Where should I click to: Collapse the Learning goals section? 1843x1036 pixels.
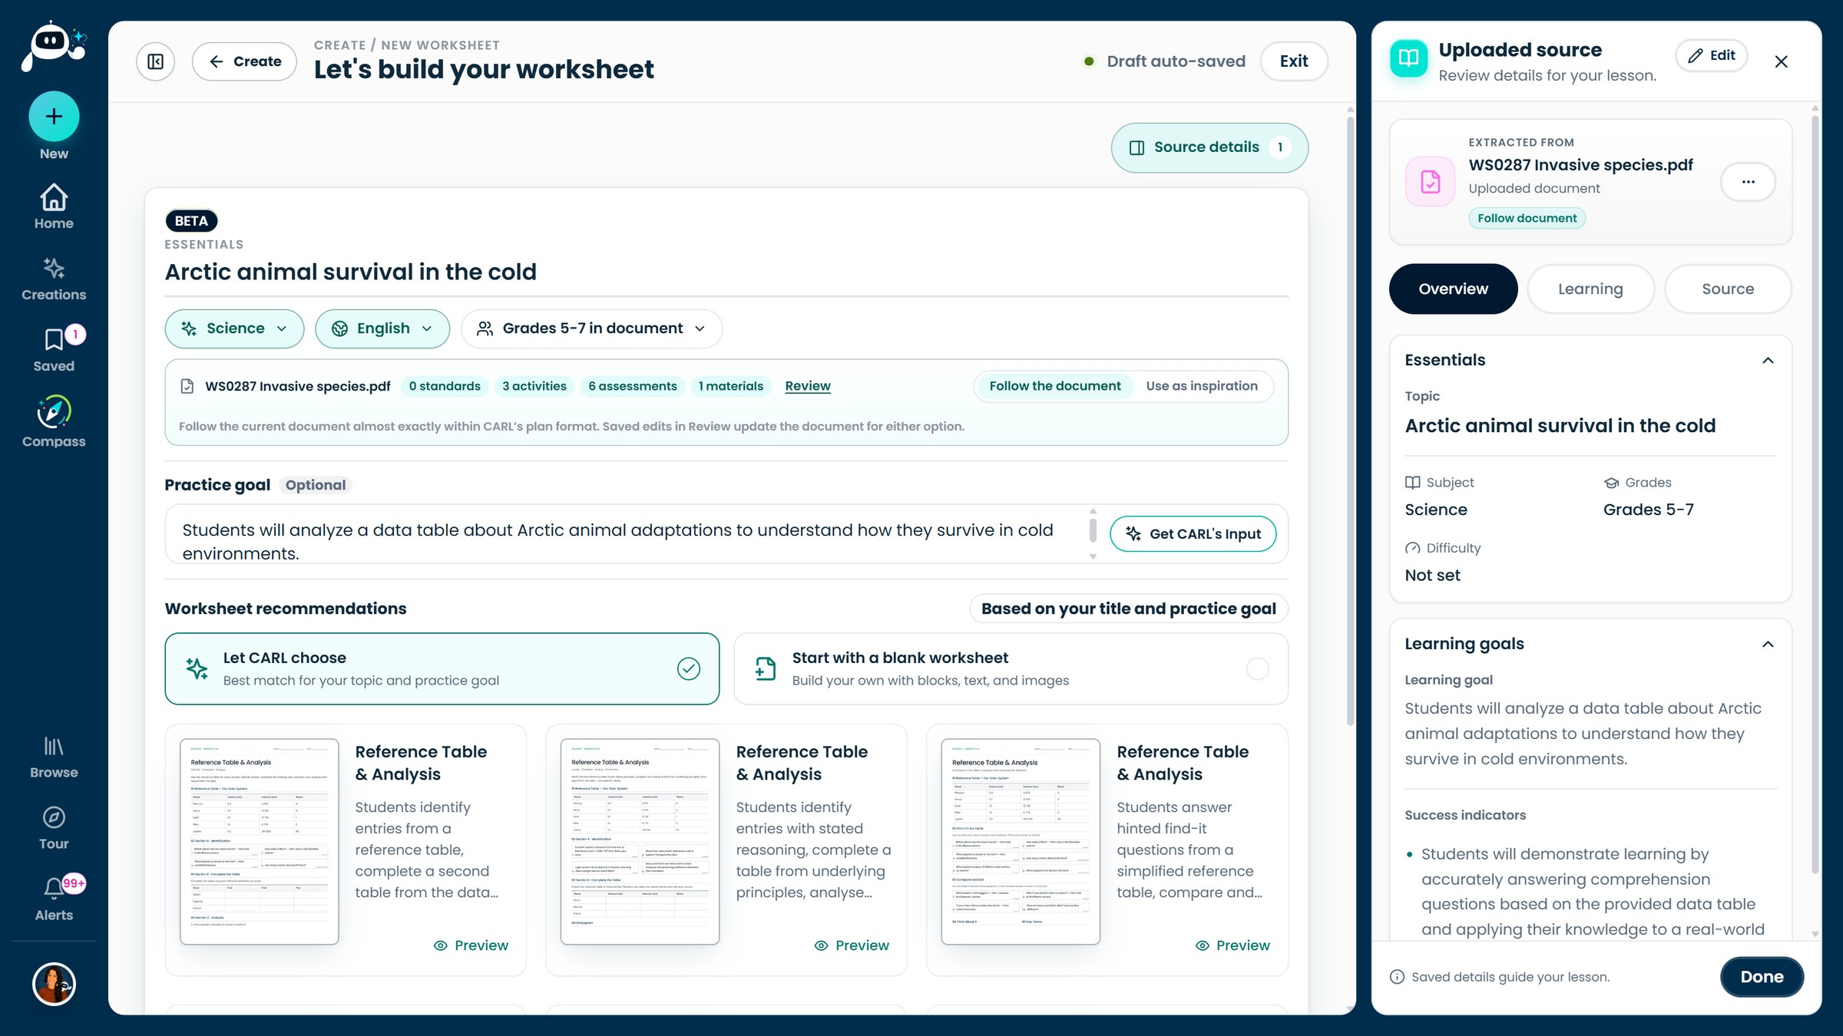pyautogui.click(x=1768, y=645)
